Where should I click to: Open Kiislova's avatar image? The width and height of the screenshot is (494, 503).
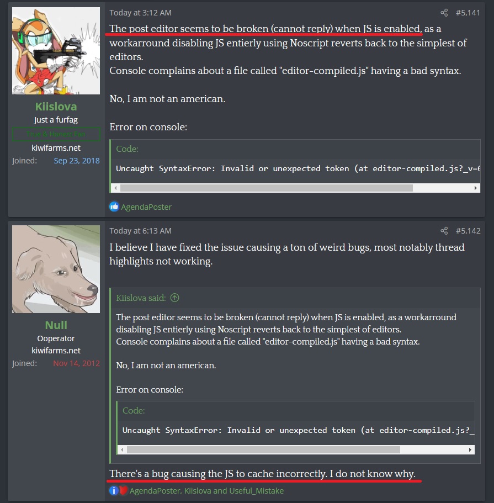(56, 51)
